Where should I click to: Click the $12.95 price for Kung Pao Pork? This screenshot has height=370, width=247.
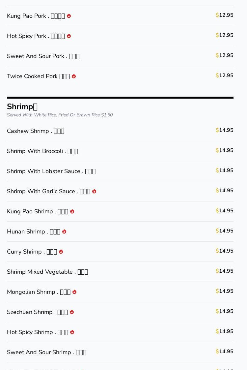[x=224, y=15]
